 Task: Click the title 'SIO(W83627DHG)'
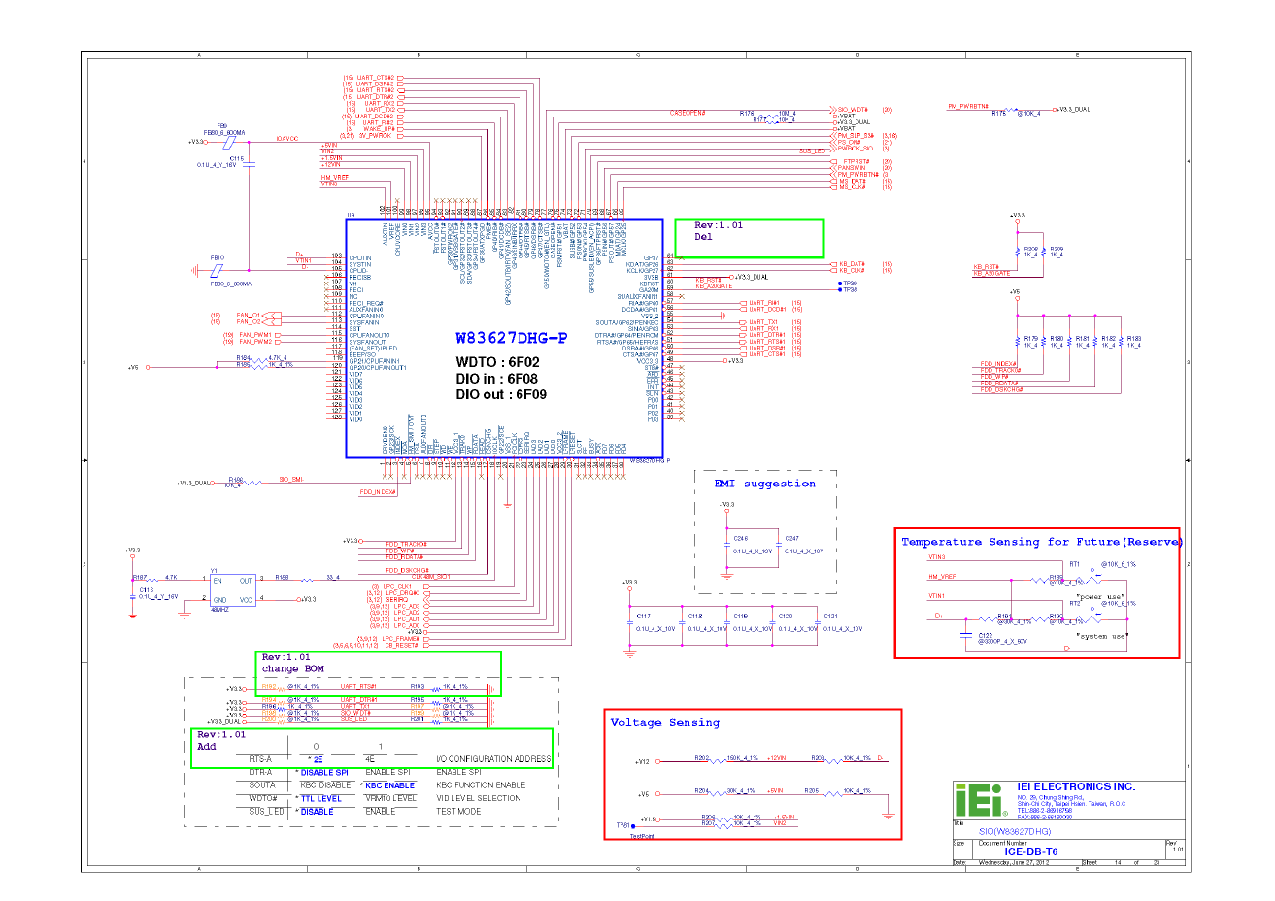[1015, 832]
